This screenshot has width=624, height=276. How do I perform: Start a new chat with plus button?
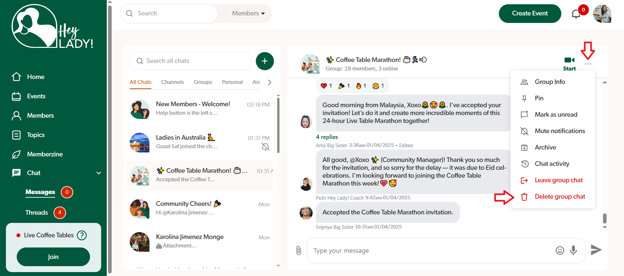265,61
